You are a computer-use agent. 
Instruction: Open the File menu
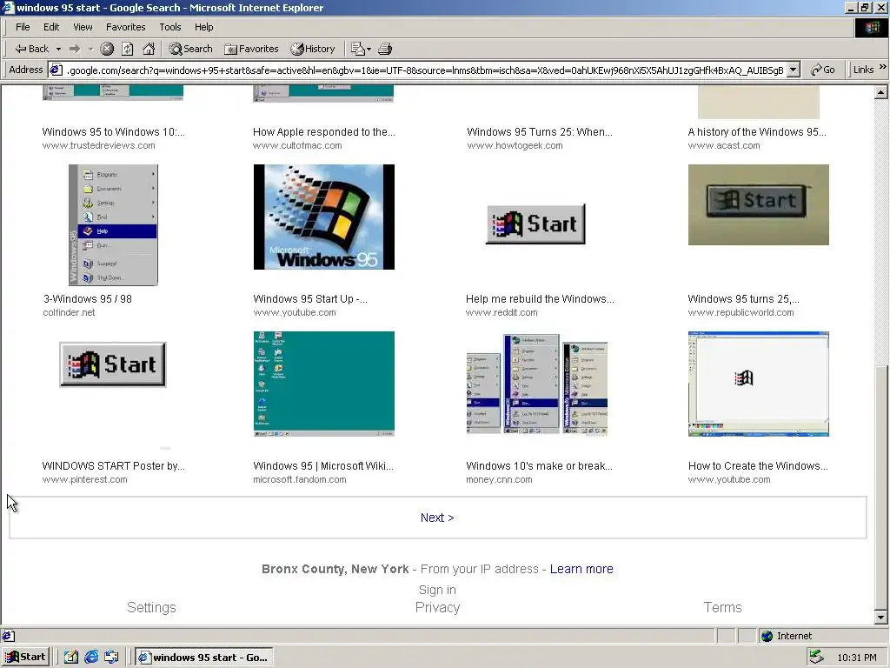coord(23,27)
